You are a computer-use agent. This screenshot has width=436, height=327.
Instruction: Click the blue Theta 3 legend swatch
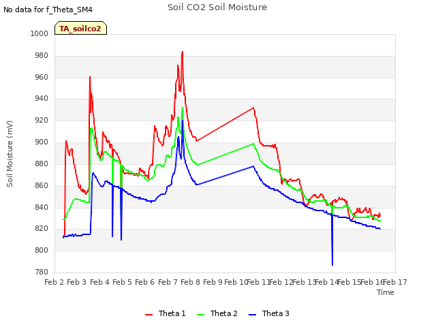pos(252,315)
